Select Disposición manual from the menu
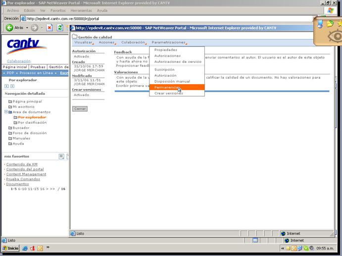 pos(177,81)
